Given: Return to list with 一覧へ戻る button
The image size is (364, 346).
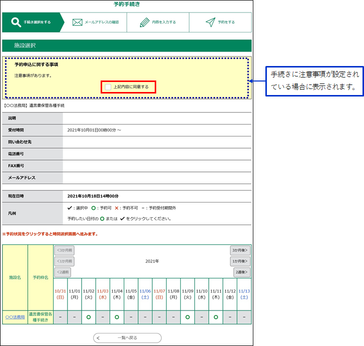Looking at the screenshot, I should click(127, 338).
